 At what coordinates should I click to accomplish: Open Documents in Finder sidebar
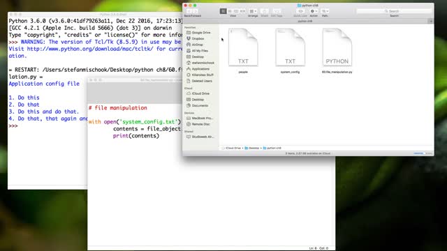coord(200,105)
